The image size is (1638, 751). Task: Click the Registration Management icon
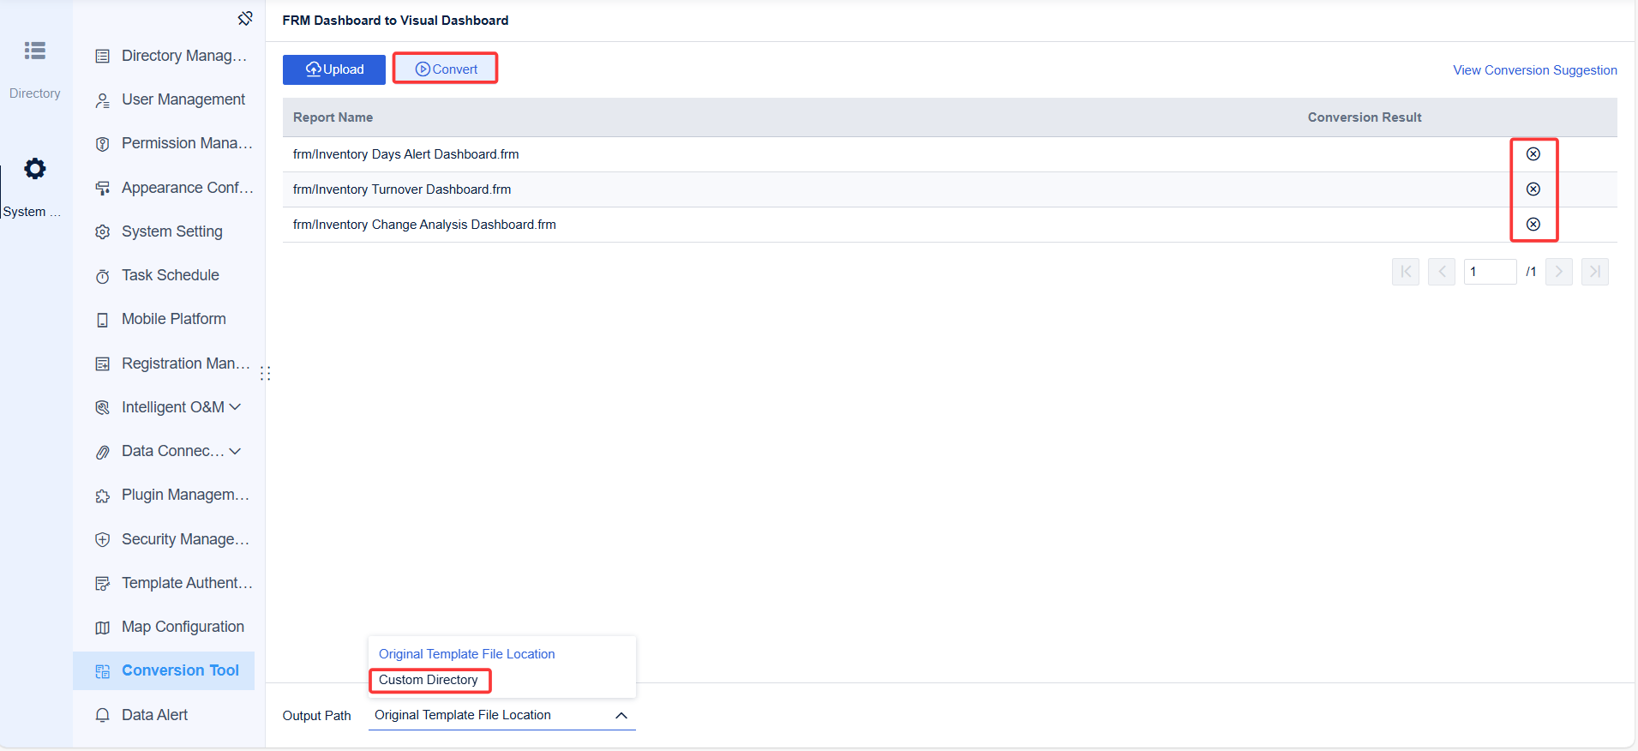103,364
